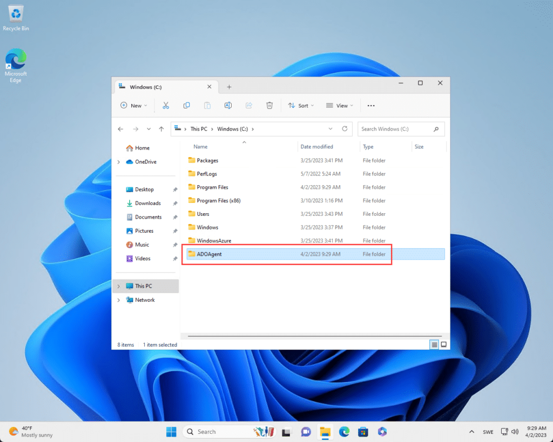Select the Microsoft Edge desktop shortcut
The height and width of the screenshot is (442, 553).
tap(16, 65)
